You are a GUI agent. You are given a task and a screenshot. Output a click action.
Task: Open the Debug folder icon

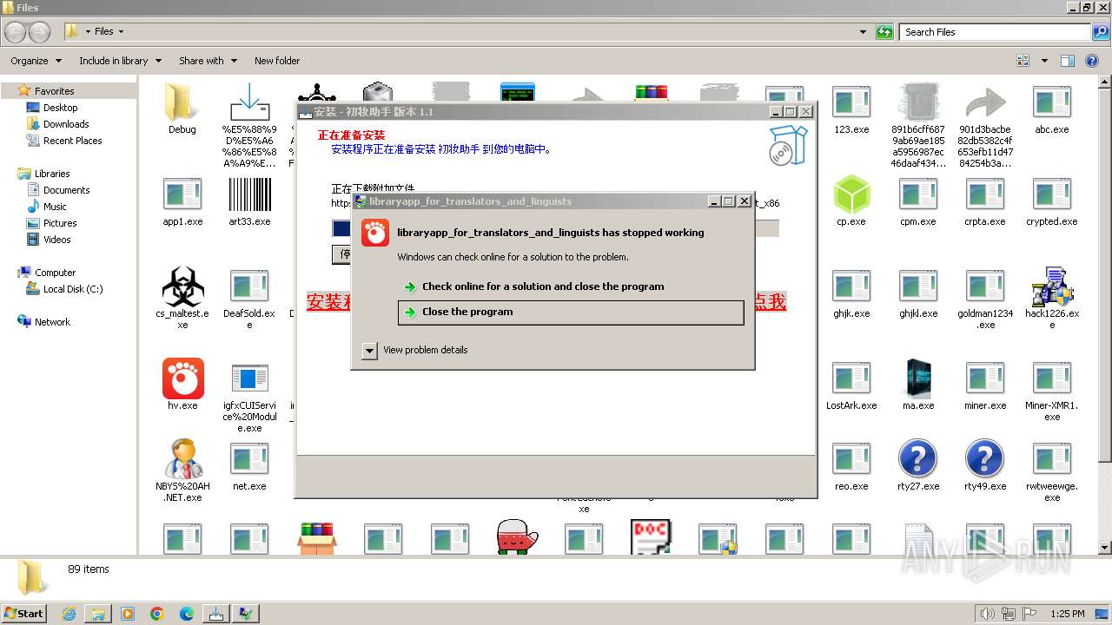point(182,102)
